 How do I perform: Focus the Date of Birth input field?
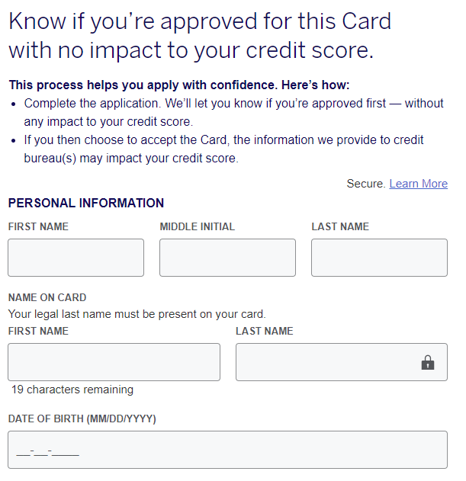coord(227,450)
